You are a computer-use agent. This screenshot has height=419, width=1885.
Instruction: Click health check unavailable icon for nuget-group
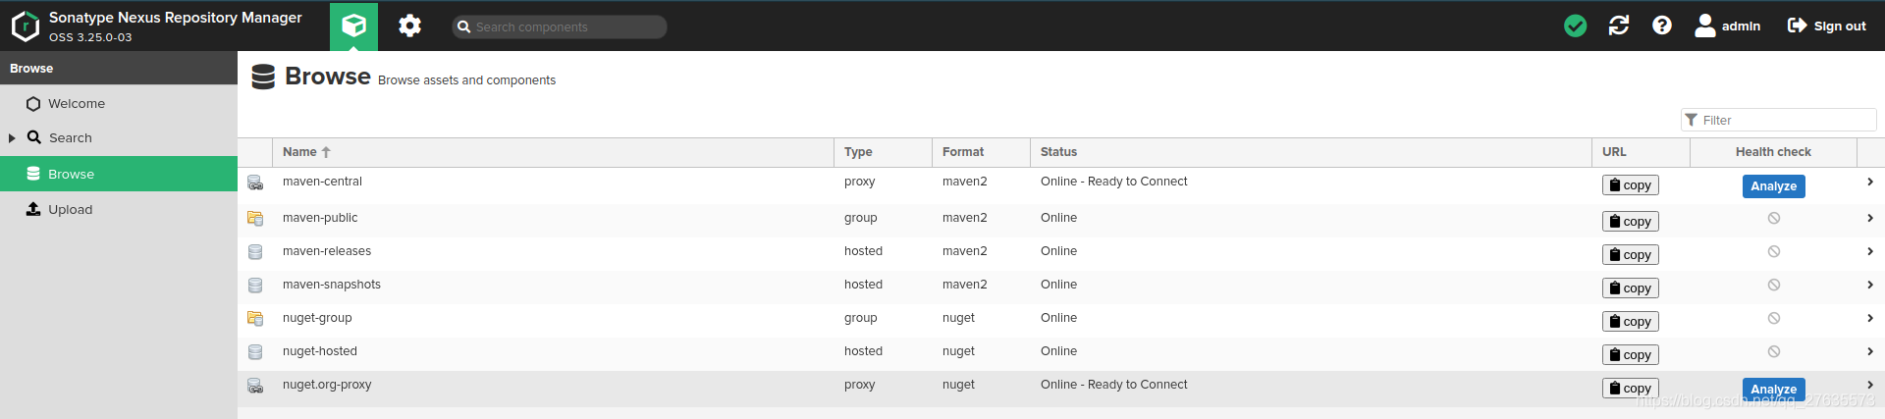point(1774,318)
